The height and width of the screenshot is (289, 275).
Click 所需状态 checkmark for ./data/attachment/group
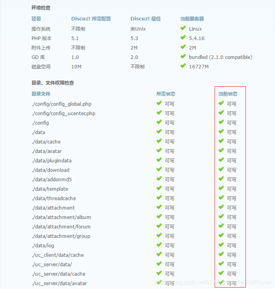159,235
